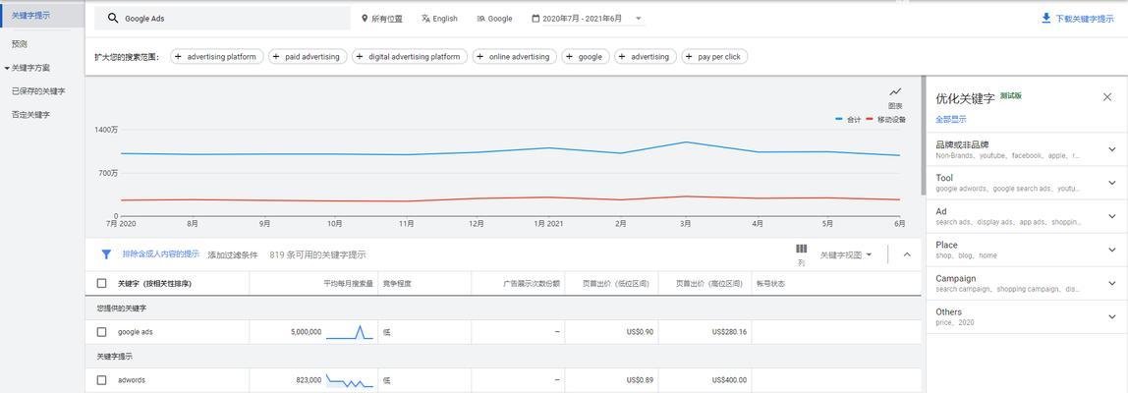Open keyword ideas sidebar item
Image resolution: width=1128 pixels, height=393 pixels.
click(x=30, y=15)
